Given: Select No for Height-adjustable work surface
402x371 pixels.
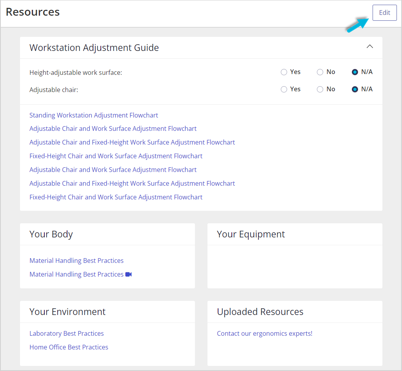Looking at the screenshot, I should (320, 72).
